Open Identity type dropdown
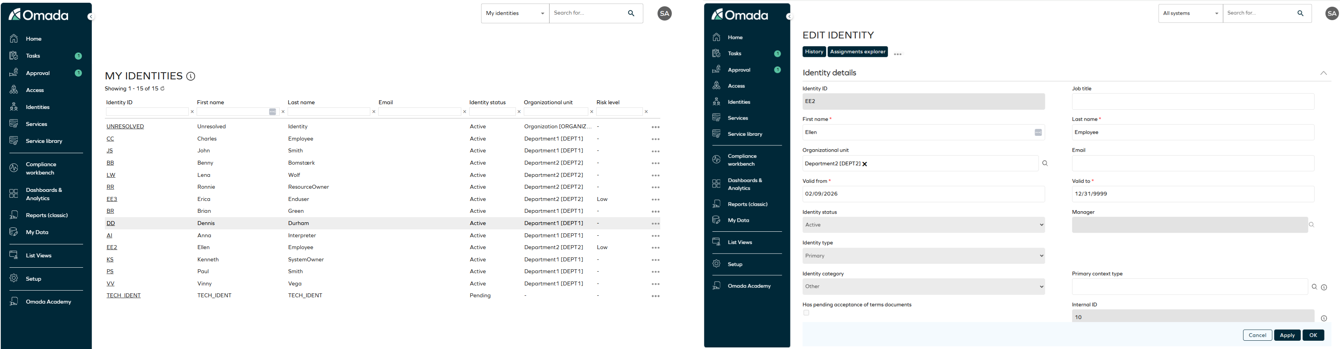The height and width of the screenshot is (349, 1340). click(x=923, y=256)
